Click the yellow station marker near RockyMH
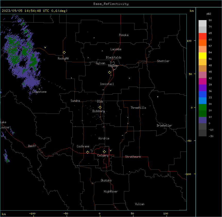Viewport: 222px width, 217px height. click(x=64, y=53)
